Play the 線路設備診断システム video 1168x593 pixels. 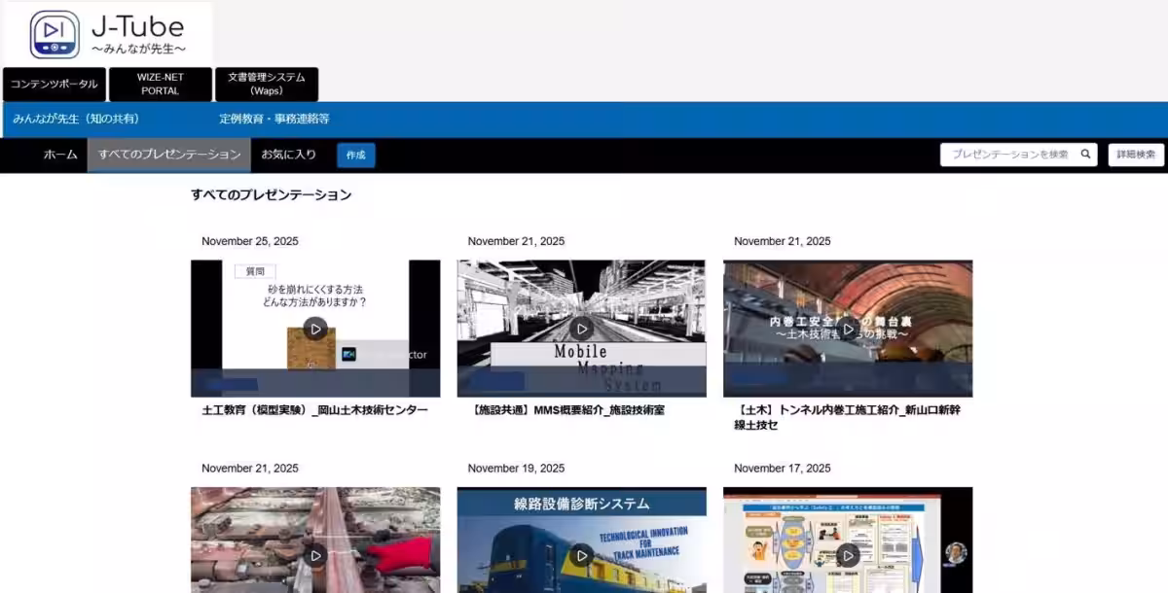click(581, 555)
